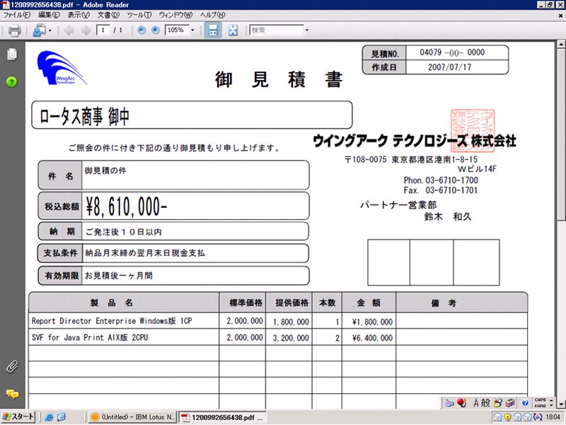The width and height of the screenshot is (566, 425).
Task: Go to the next page arrow
Action: 86,30
